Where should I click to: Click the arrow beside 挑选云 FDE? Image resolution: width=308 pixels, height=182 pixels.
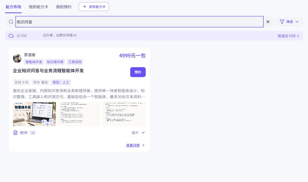point(298,36)
